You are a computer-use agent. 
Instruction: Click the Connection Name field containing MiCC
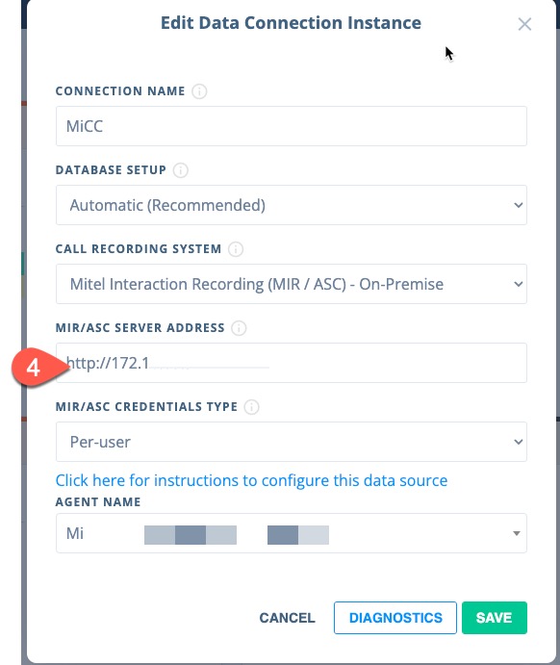pyautogui.click(x=292, y=126)
